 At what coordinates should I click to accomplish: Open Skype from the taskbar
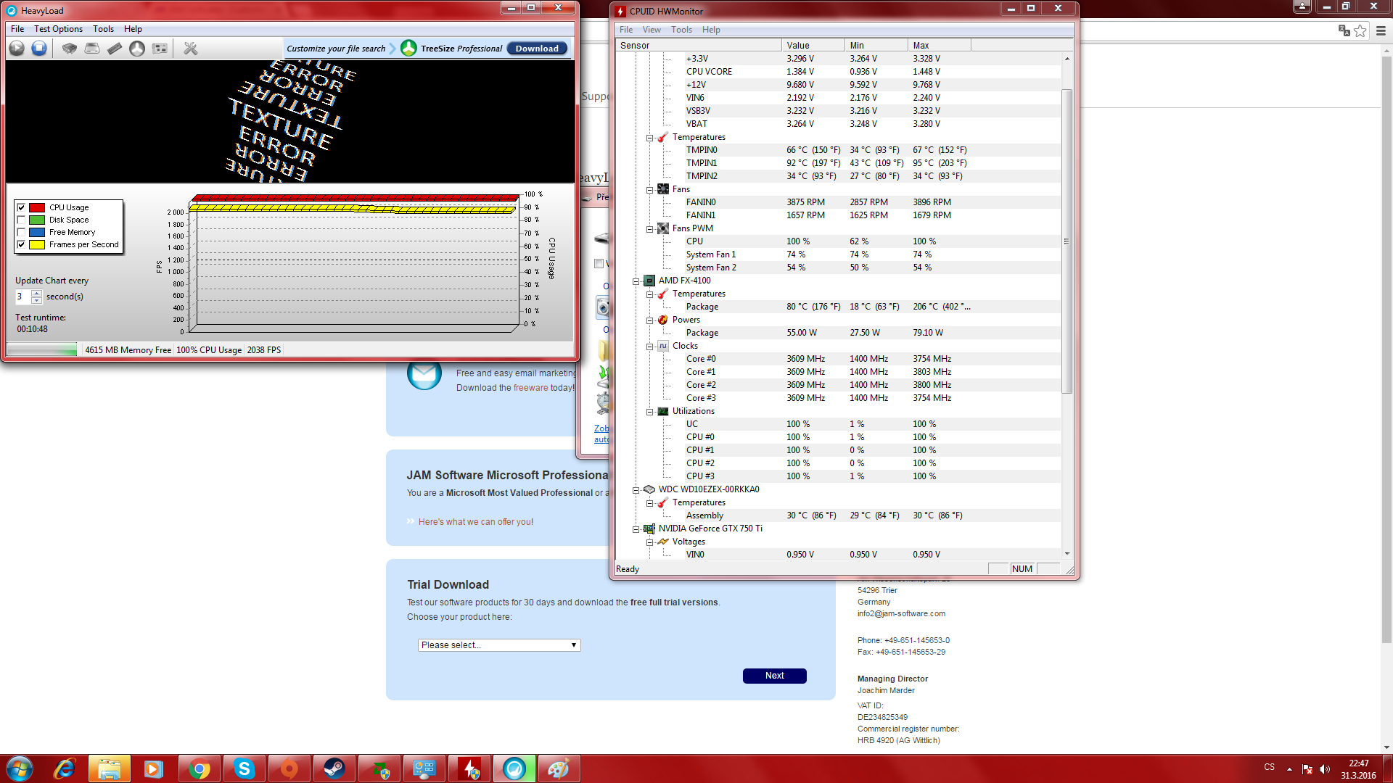pos(245,768)
